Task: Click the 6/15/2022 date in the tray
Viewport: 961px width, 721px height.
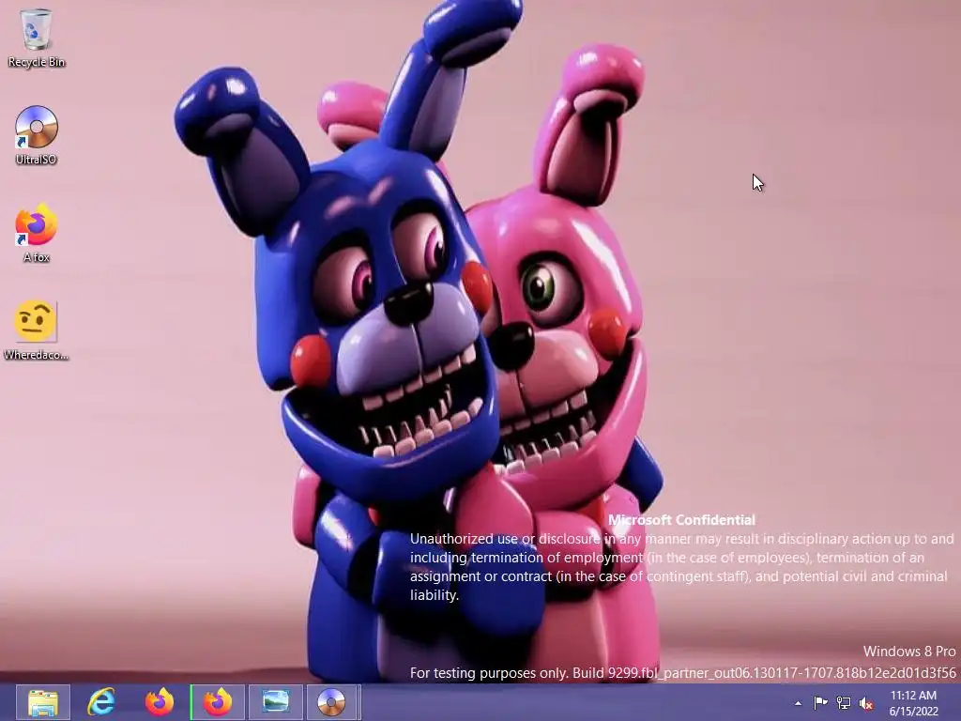Action: pyautogui.click(x=913, y=712)
